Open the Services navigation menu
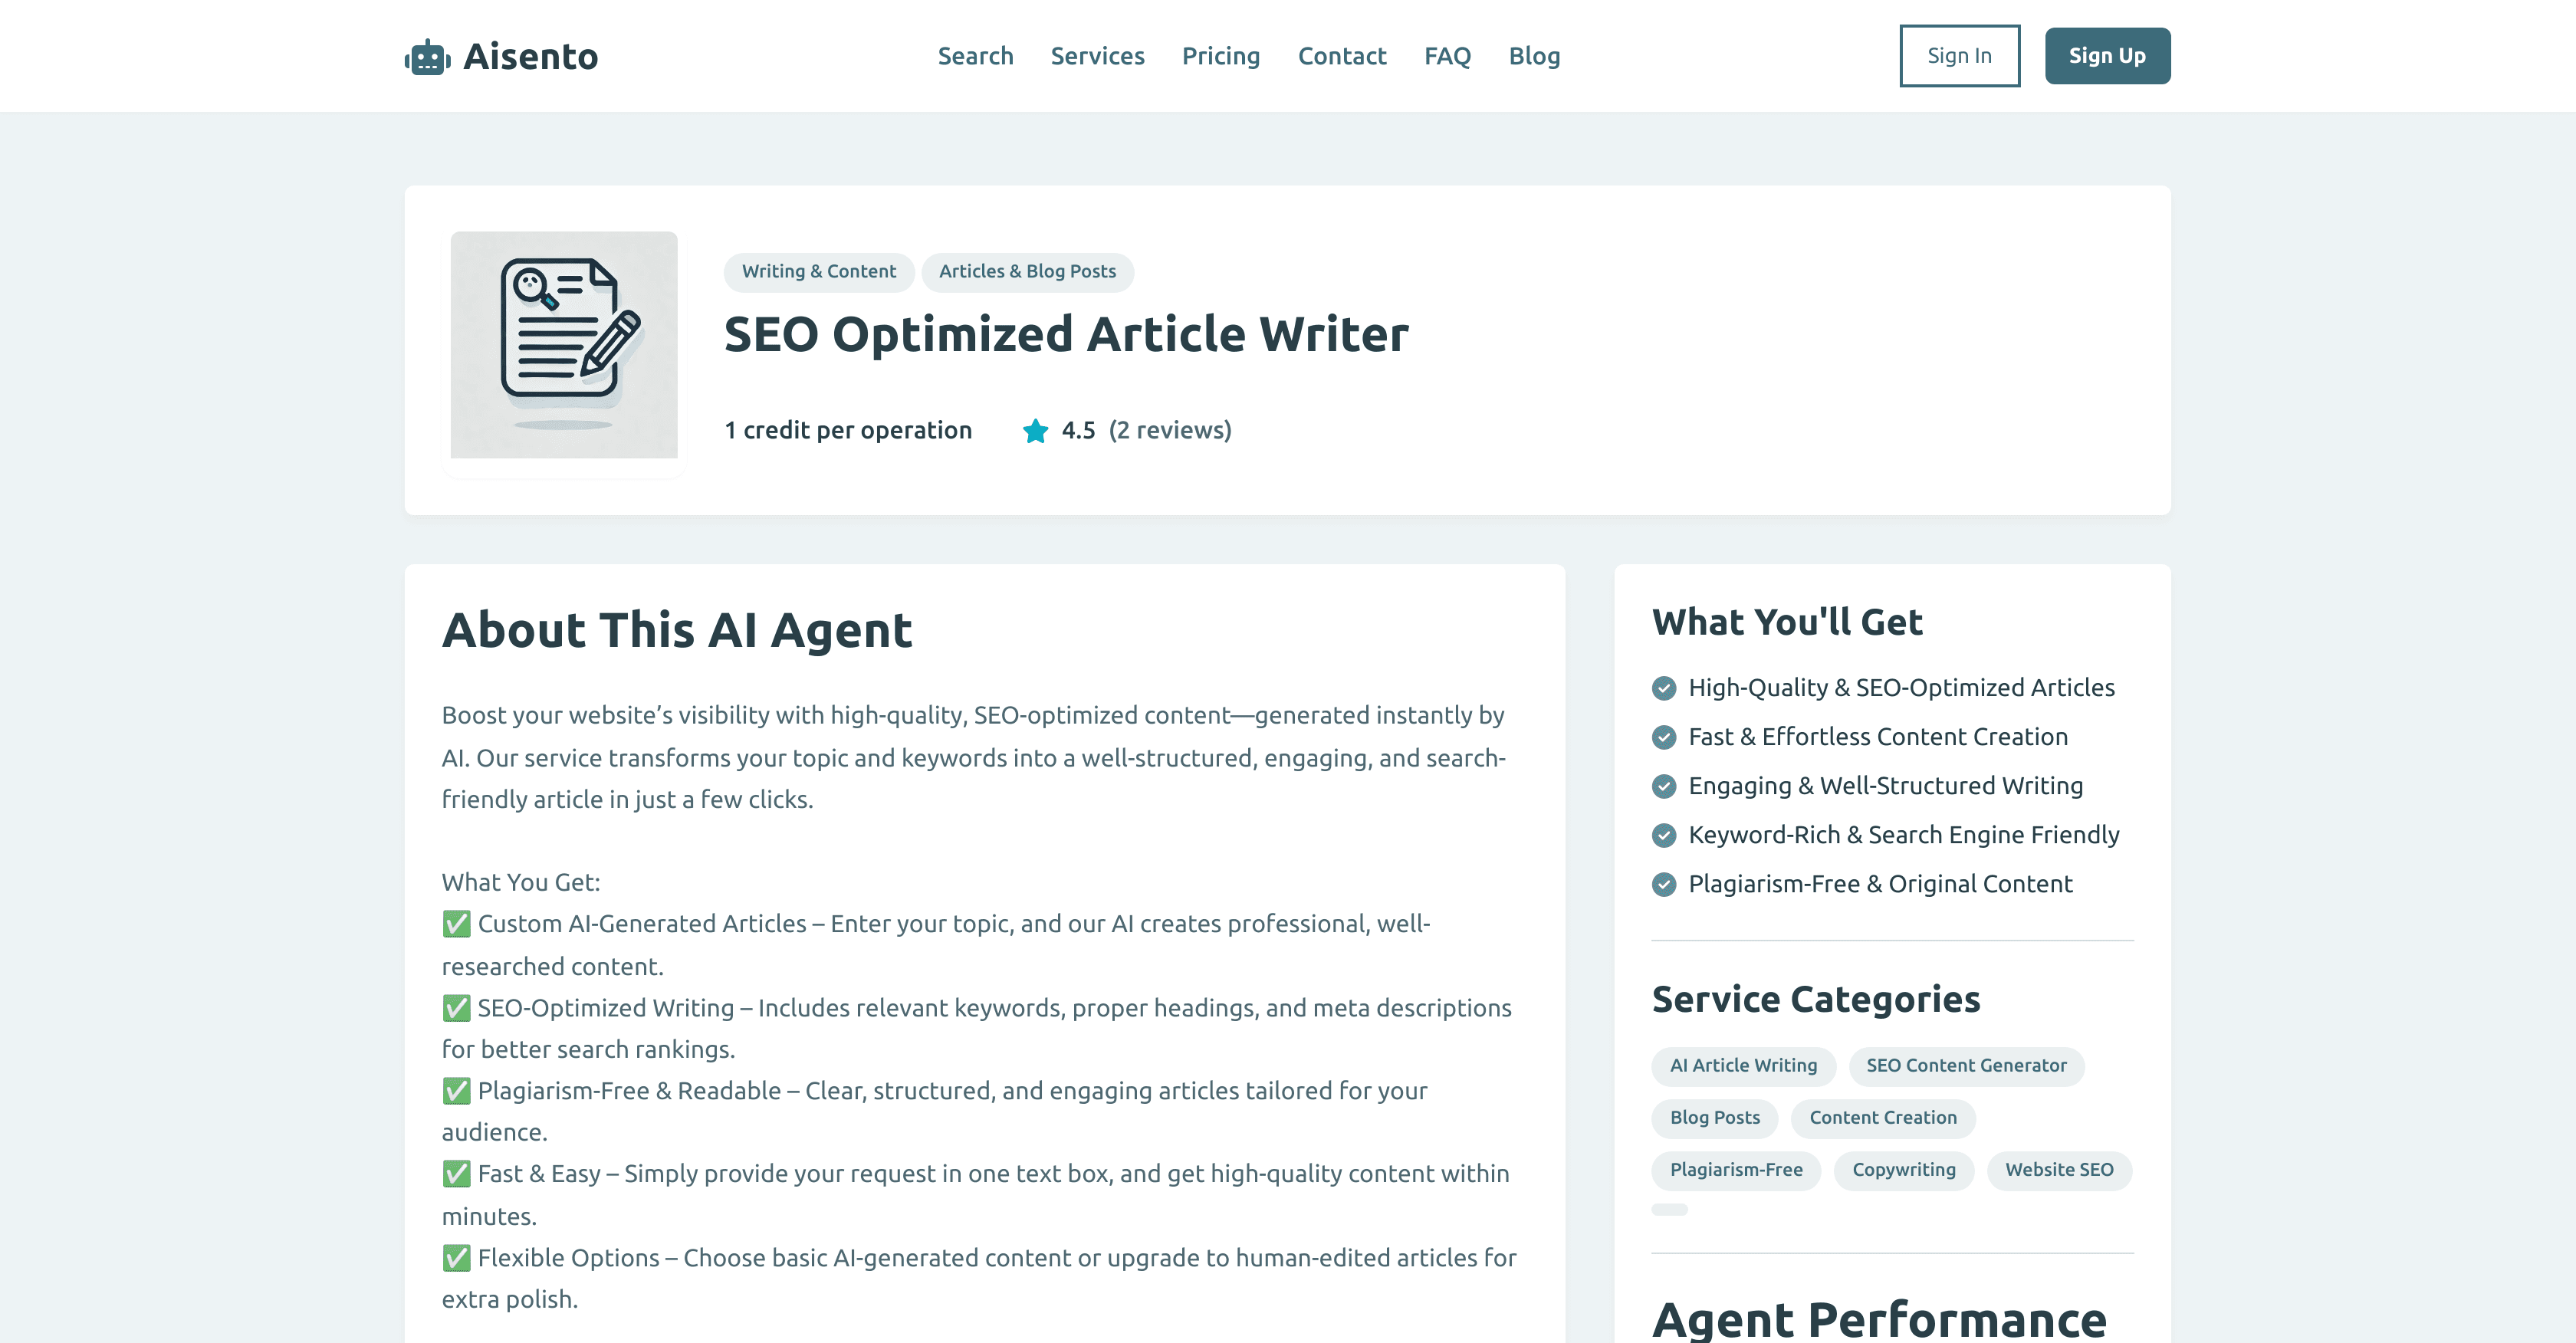Screen dimensions: 2576x1343 (x=1097, y=56)
